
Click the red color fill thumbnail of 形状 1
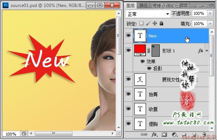[x=140, y=50]
